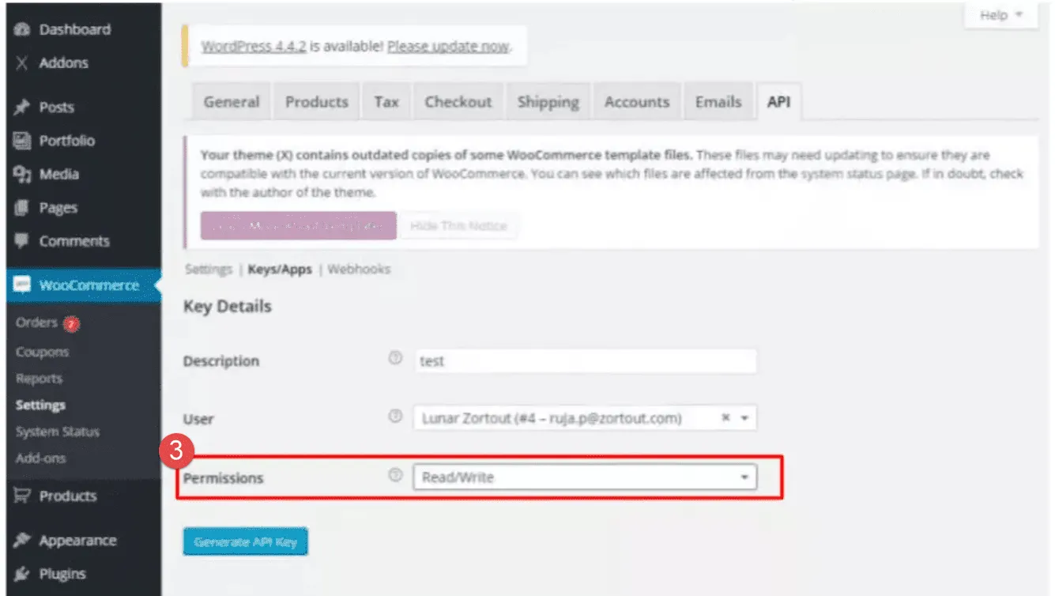
Task: Click the Please update now link
Action: pos(448,47)
